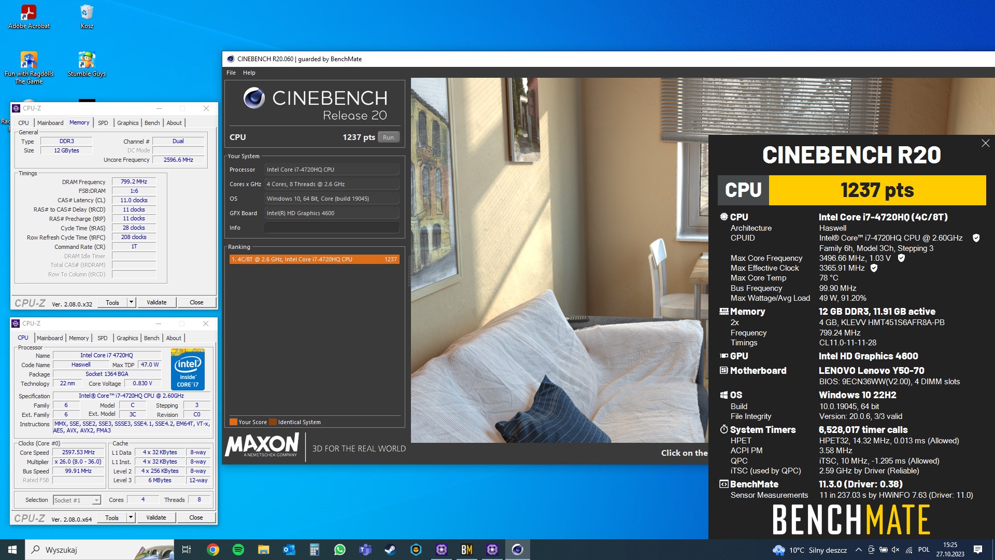
Task: Launch Stumble Guys desktop shortcut
Action: tap(87, 64)
